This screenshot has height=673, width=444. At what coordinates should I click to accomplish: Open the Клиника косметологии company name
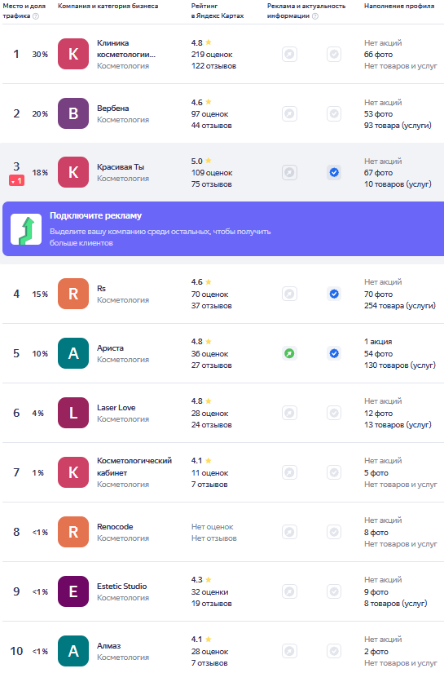pos(126,48)
